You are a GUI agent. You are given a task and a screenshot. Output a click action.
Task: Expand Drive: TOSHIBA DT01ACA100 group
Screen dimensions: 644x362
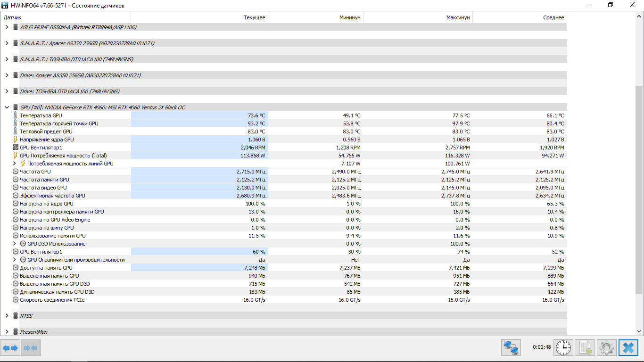[x=7, y=91]
